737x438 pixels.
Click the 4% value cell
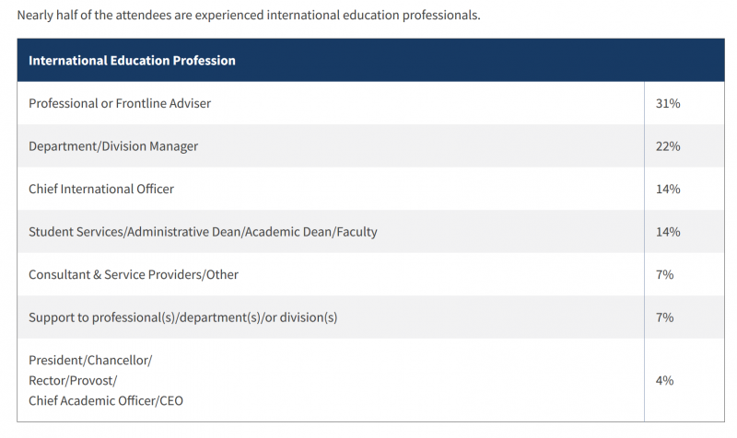[664, 380]
